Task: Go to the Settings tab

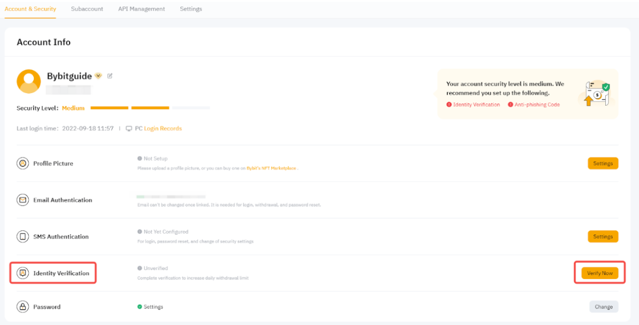Action: pos(191,9)
